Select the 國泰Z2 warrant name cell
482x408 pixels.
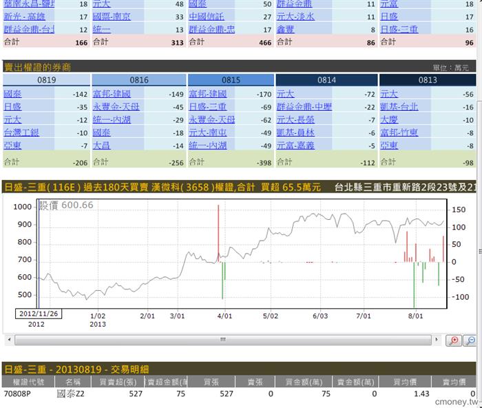coord(70,394)
